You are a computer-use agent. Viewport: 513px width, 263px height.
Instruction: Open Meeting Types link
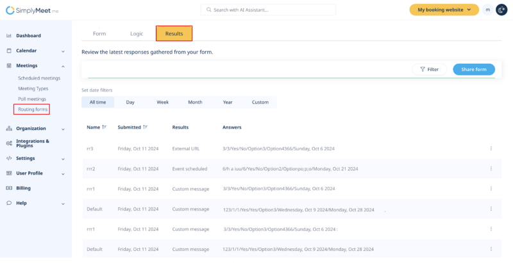pyautogui.click(x=33, y=88)
